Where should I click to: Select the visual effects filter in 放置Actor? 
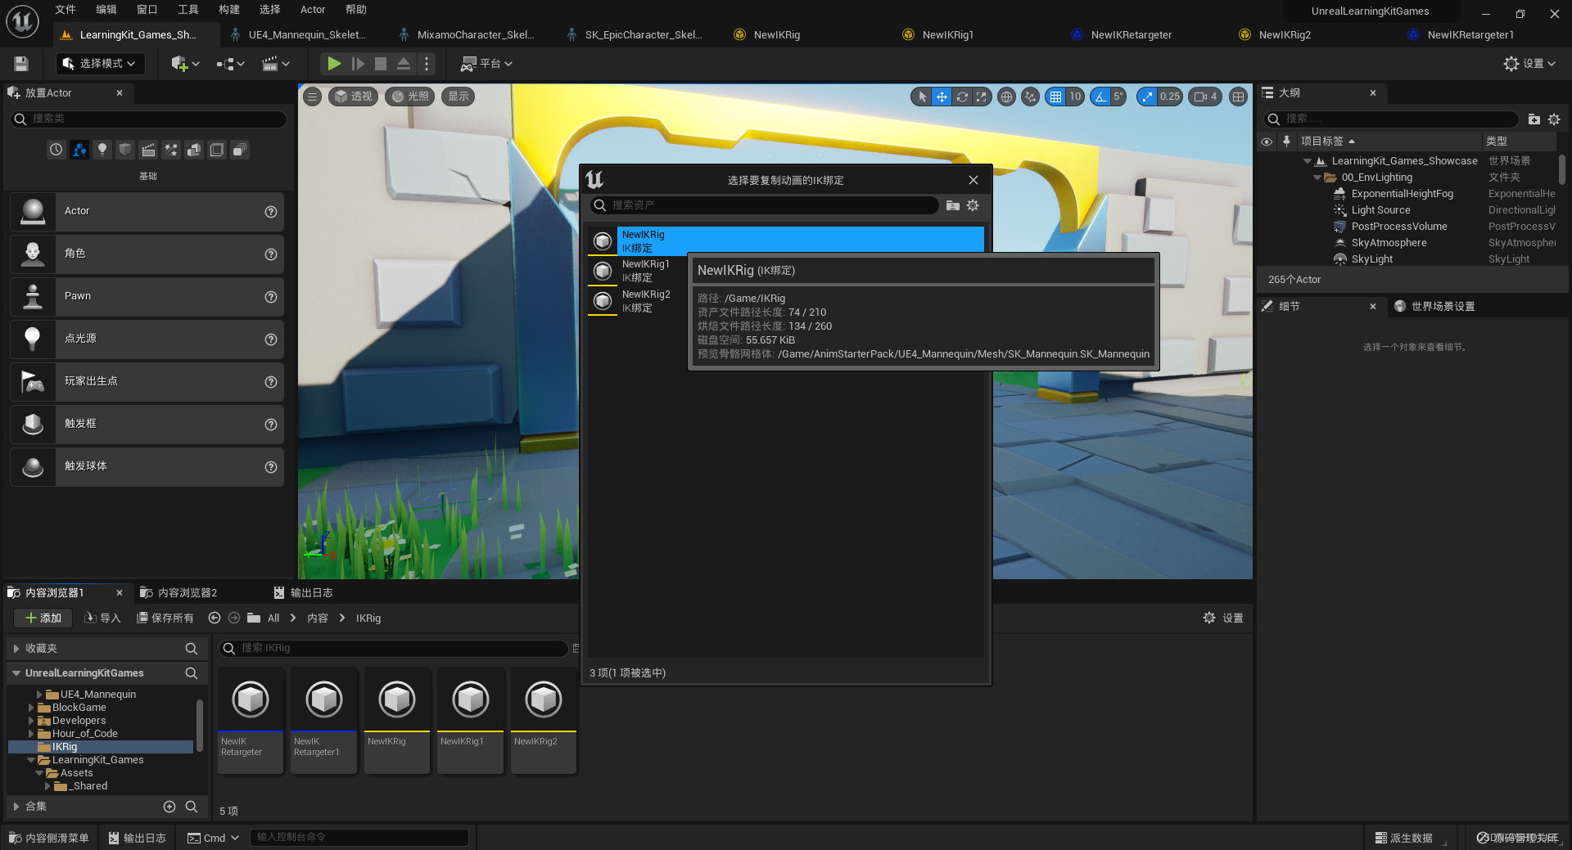coord(170,150)
